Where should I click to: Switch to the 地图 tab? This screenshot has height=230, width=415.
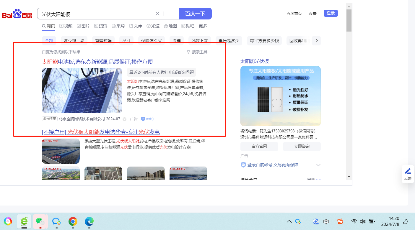point(170,26)
